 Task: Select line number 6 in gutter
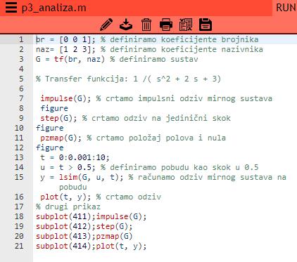click(21, 89)
